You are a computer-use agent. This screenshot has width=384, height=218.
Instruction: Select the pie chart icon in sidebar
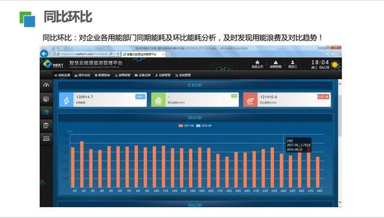(46, 112)
